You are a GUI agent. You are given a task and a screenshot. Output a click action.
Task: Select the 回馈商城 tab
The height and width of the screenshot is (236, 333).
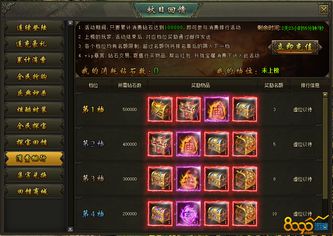34,191
